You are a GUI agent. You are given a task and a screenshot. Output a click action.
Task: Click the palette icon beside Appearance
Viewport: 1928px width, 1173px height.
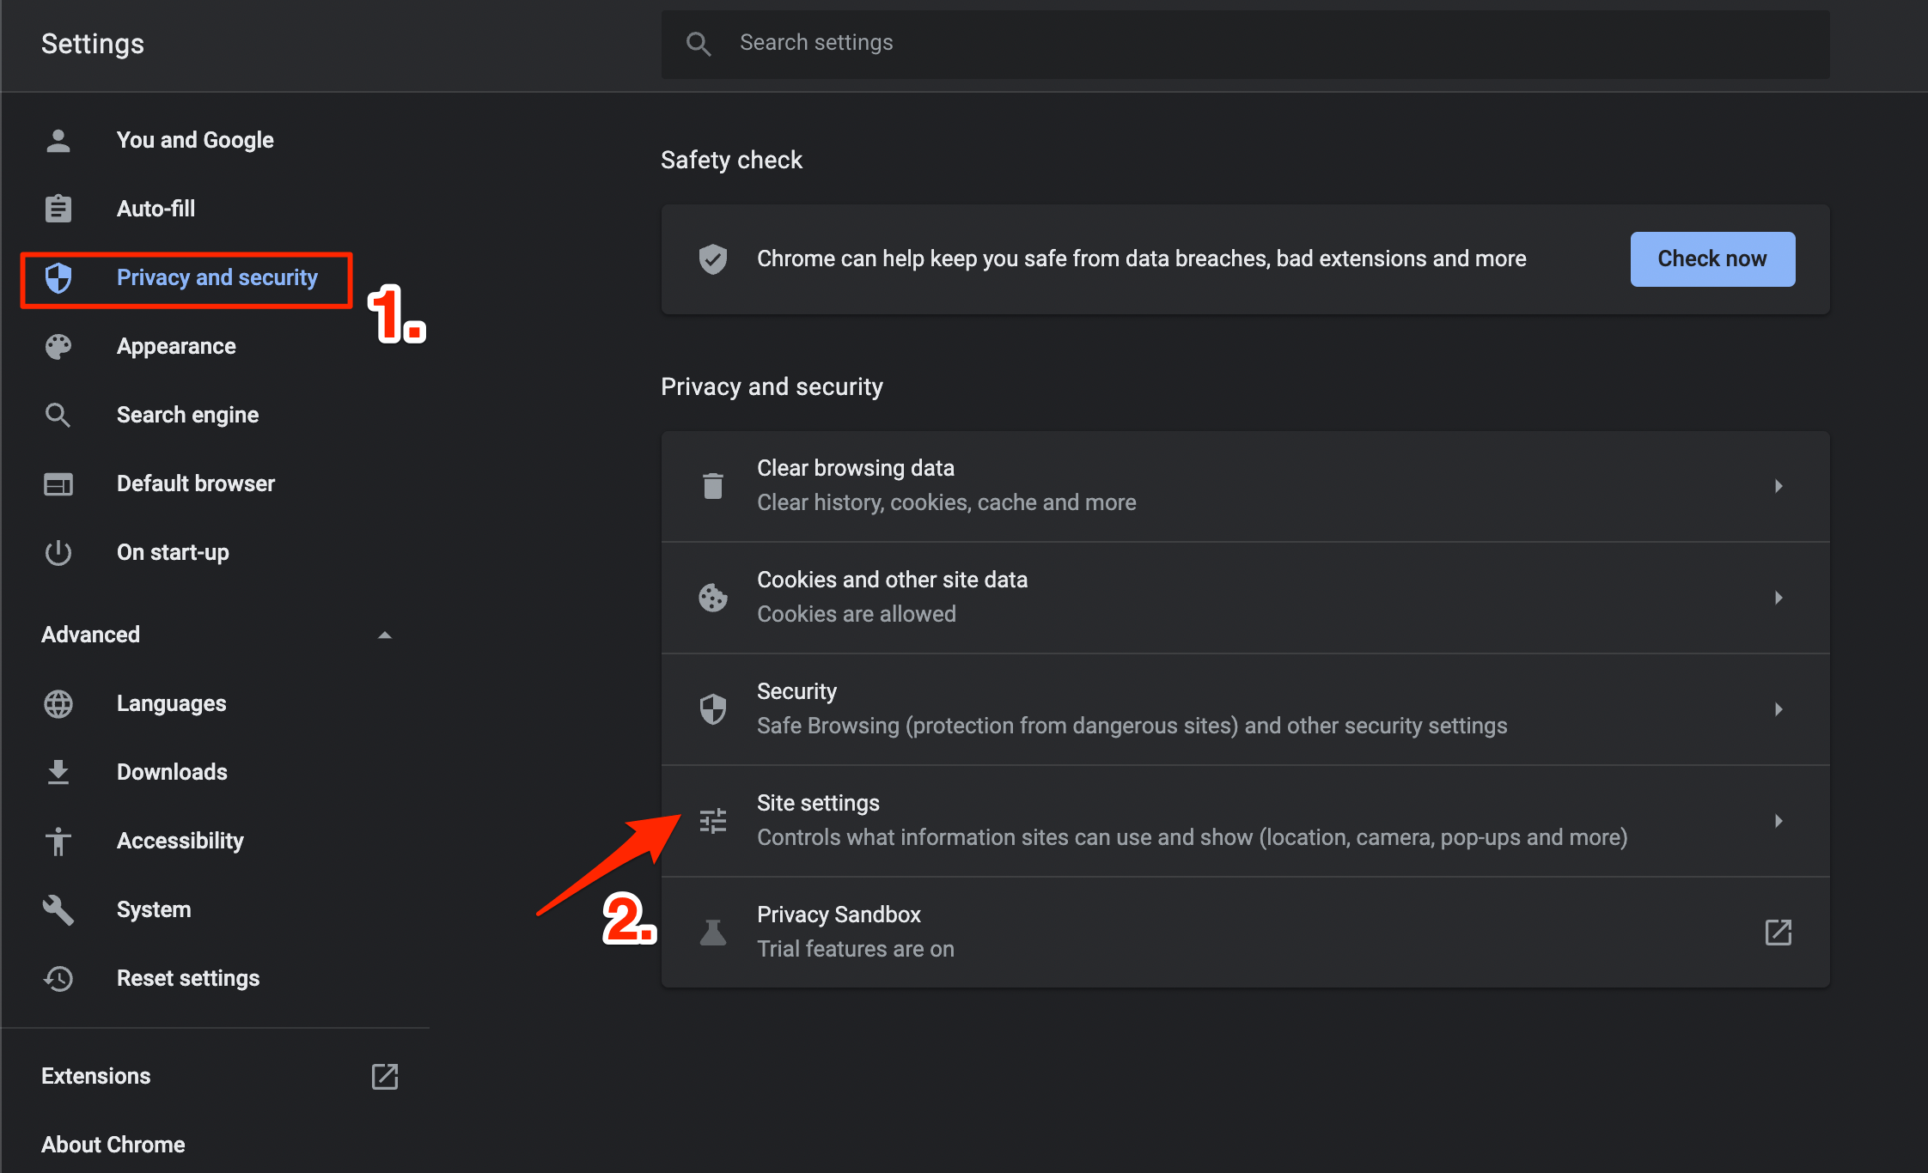pyautogui.click(x=58, y=346)
